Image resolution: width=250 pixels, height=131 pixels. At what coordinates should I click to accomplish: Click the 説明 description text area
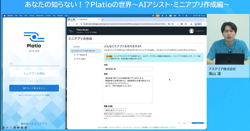point(128,89)
